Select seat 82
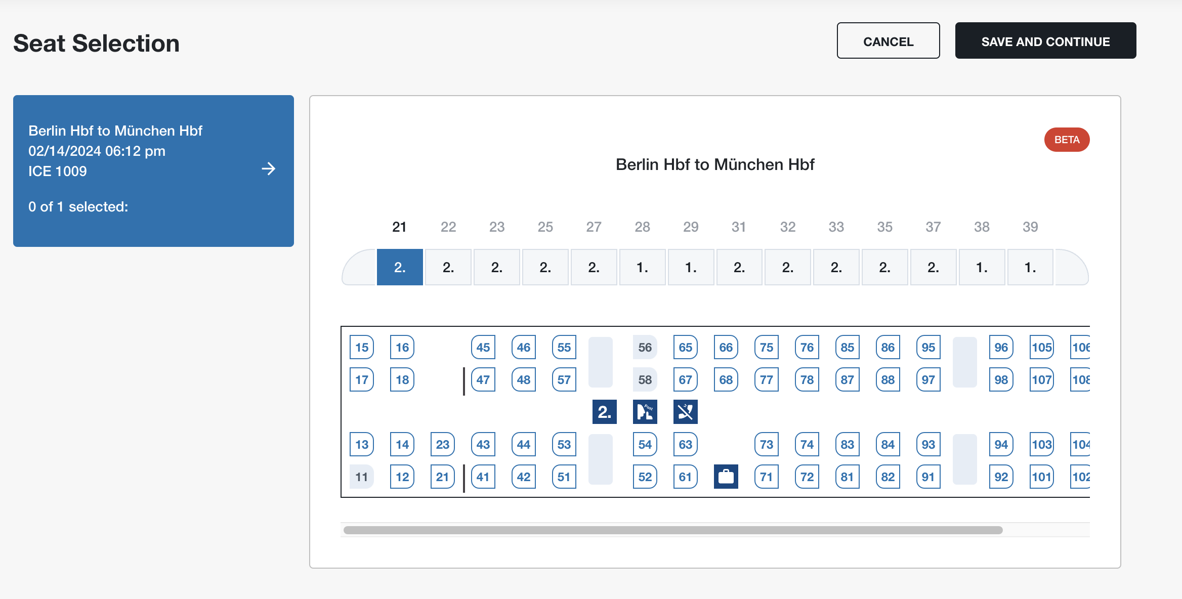1182x599 pixels. (x=888, y=477)
